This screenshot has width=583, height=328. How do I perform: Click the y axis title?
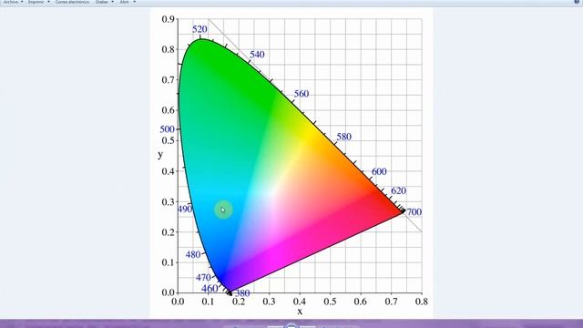[x=160, y=154]
